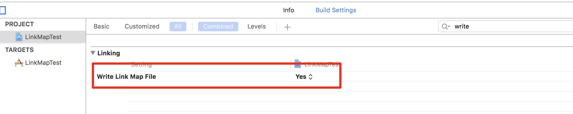Click the TARGETS section header
The width and height of the screenshot is (573, 114).
coord(19,50)
